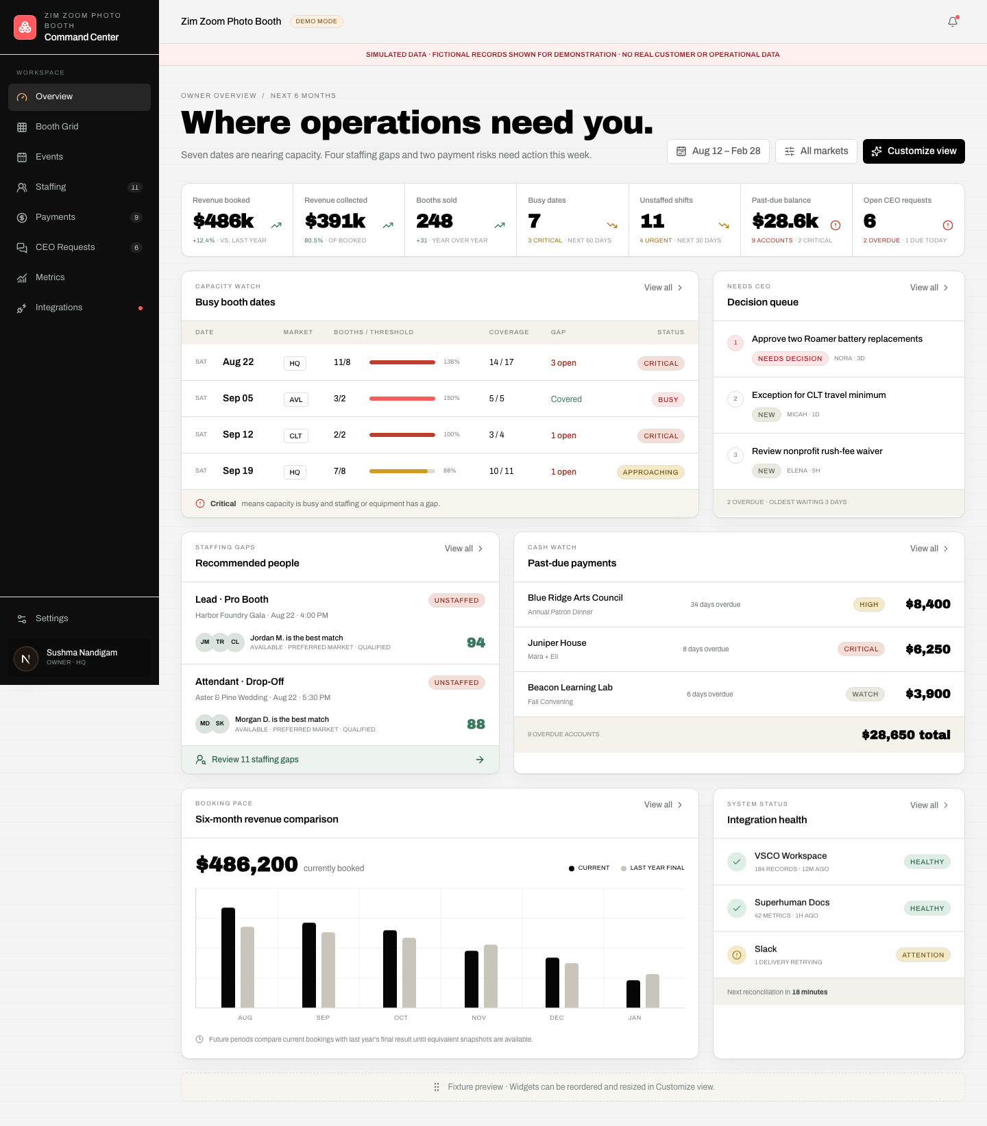Toggle the LAST YEAR FINAL series legend
The width and height of the screenshot is (987, 1126).
tap(653, 868)
